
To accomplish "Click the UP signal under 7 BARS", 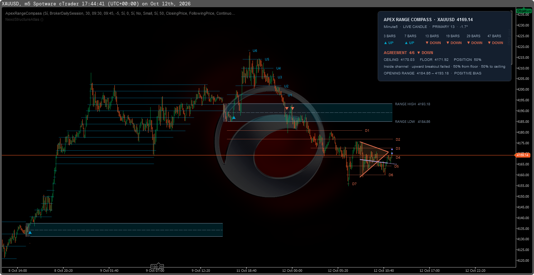I will pos(409,43).
